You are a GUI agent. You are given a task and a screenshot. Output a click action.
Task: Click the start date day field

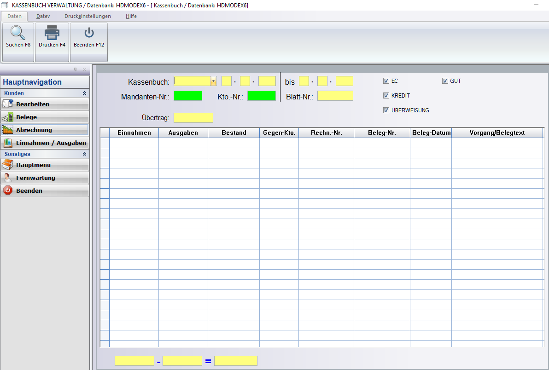[227, 81]
